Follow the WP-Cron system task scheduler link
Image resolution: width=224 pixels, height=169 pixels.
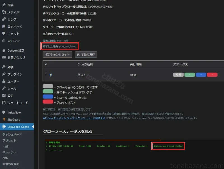pos(74,118)
